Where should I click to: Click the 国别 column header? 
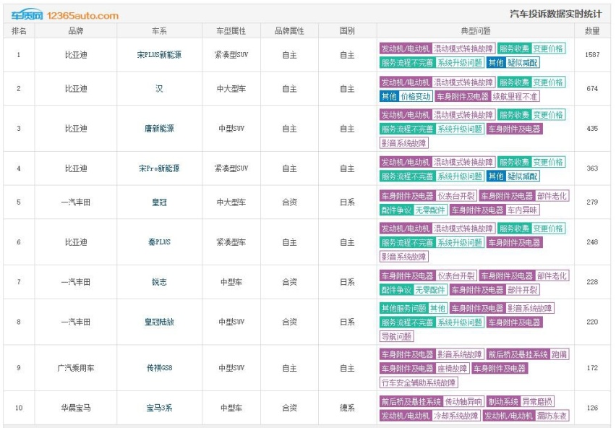[347, 30]
